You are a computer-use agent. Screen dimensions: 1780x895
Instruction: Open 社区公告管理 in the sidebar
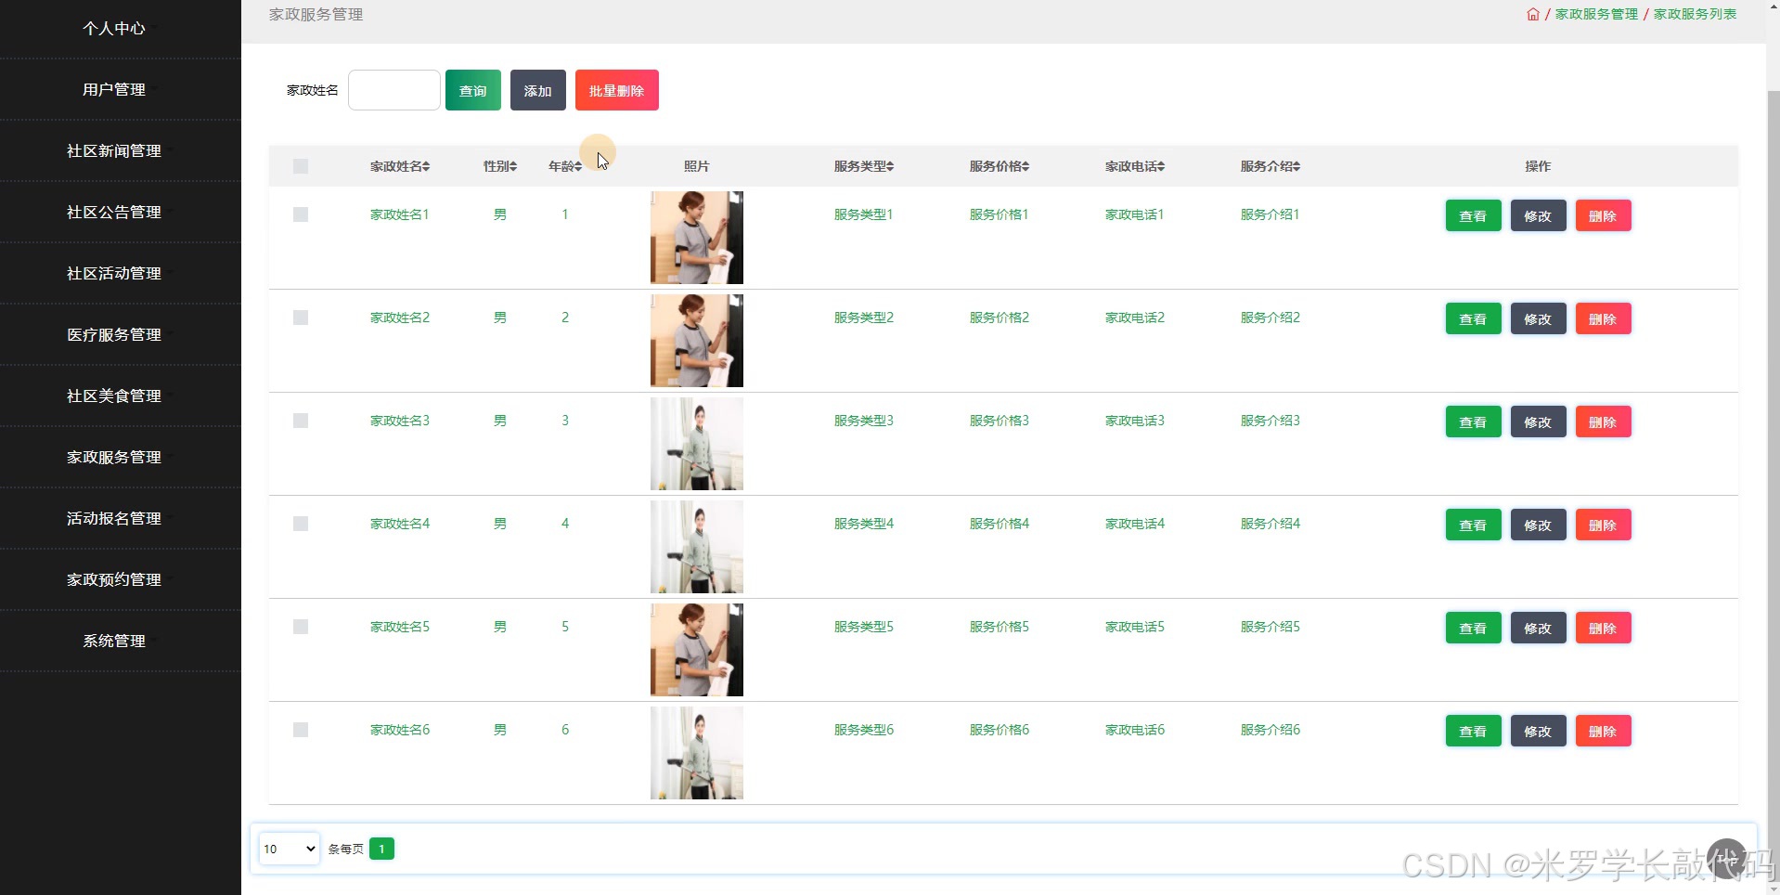[114, 213]
